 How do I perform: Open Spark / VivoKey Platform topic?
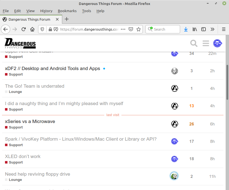(81, 139)
